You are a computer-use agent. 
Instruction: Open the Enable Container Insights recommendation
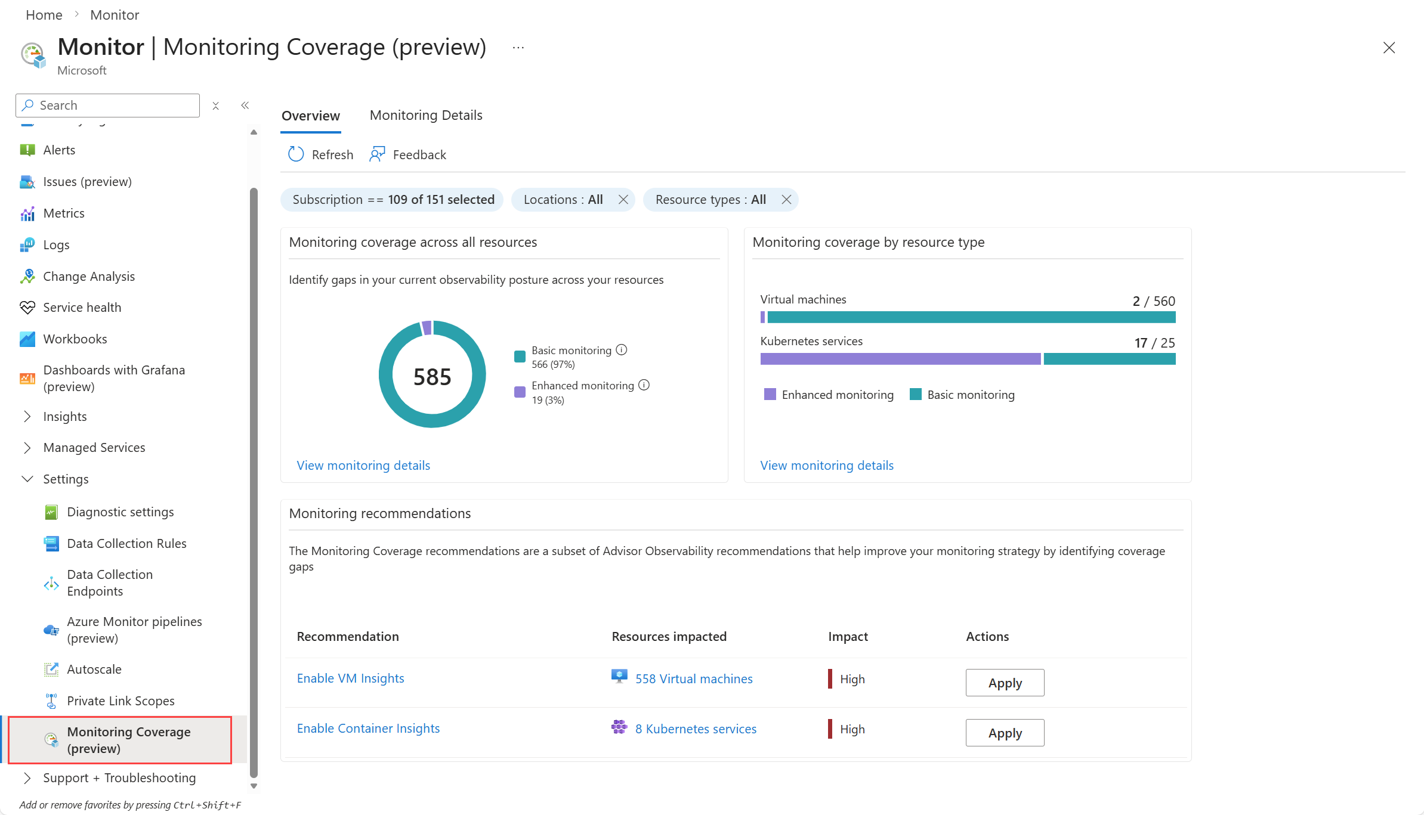tap(368, 728)
